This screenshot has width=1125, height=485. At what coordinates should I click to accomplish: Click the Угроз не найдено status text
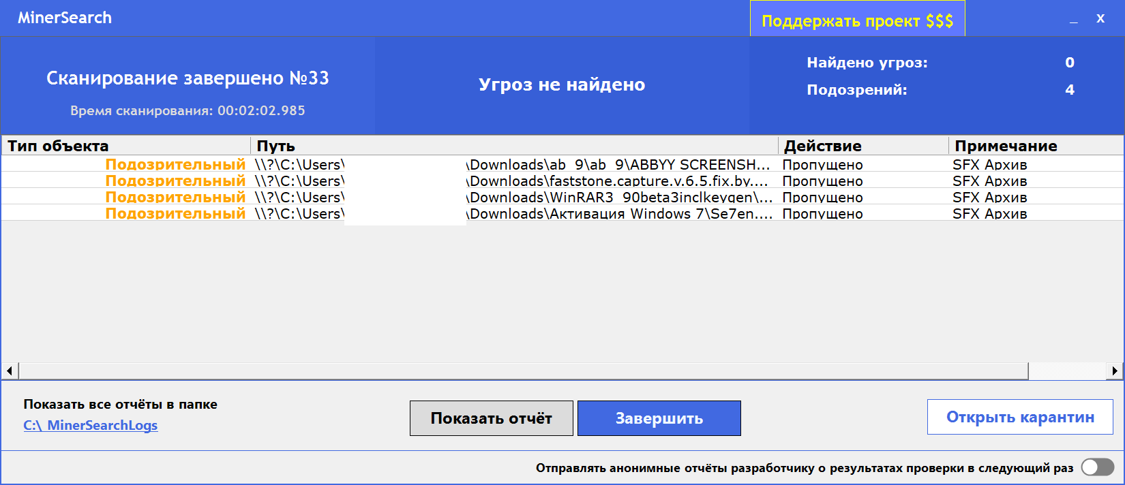point(562,84)
